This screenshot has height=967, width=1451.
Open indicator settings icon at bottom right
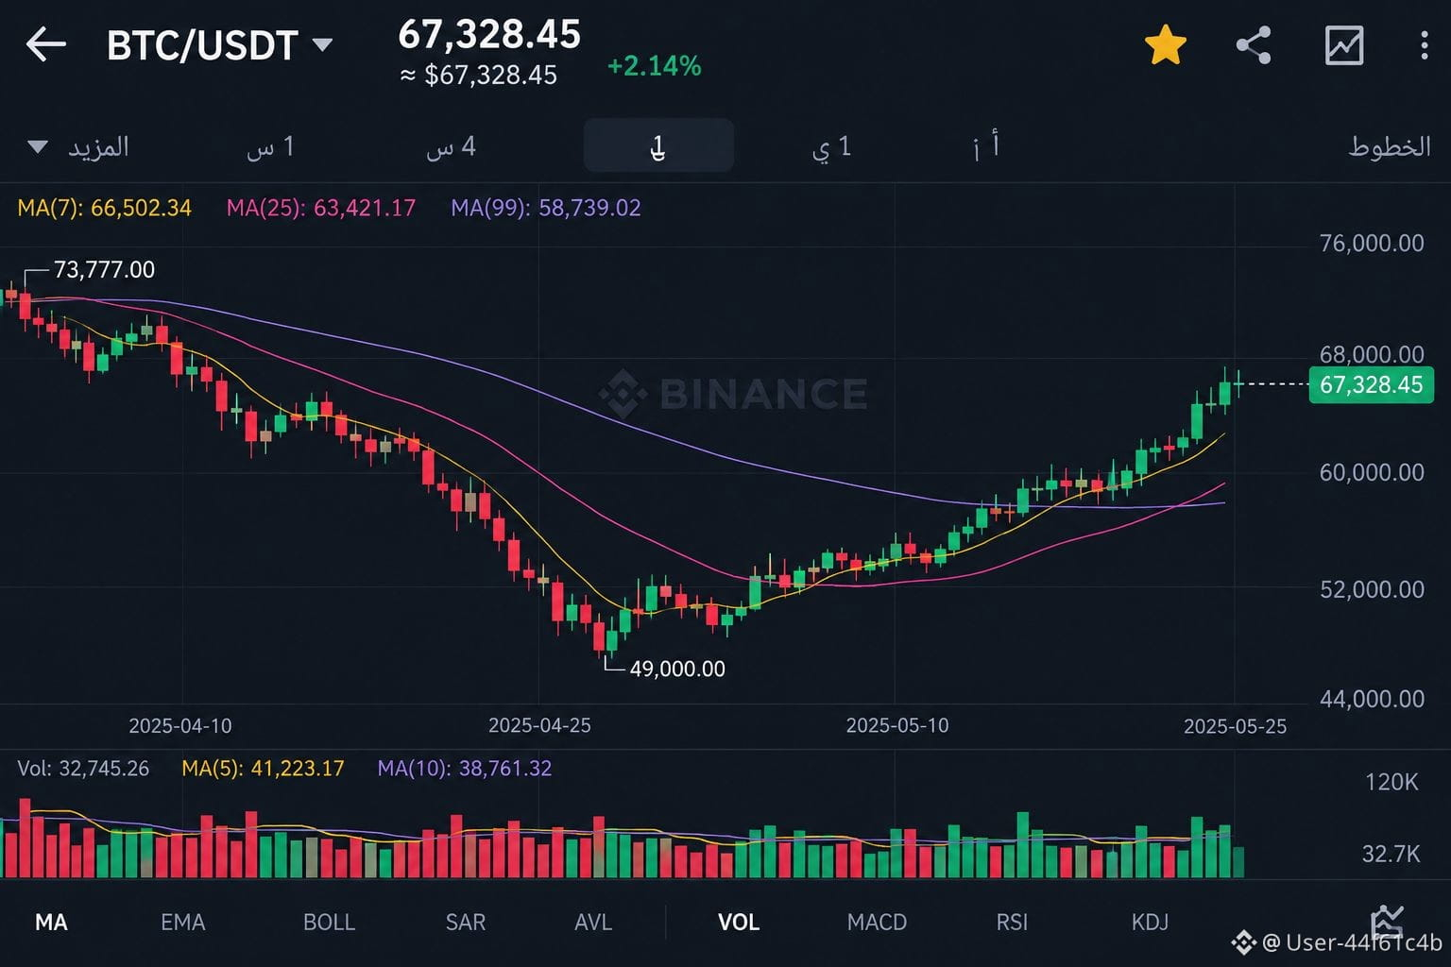pyautogui.click(x=1387, y=921)
